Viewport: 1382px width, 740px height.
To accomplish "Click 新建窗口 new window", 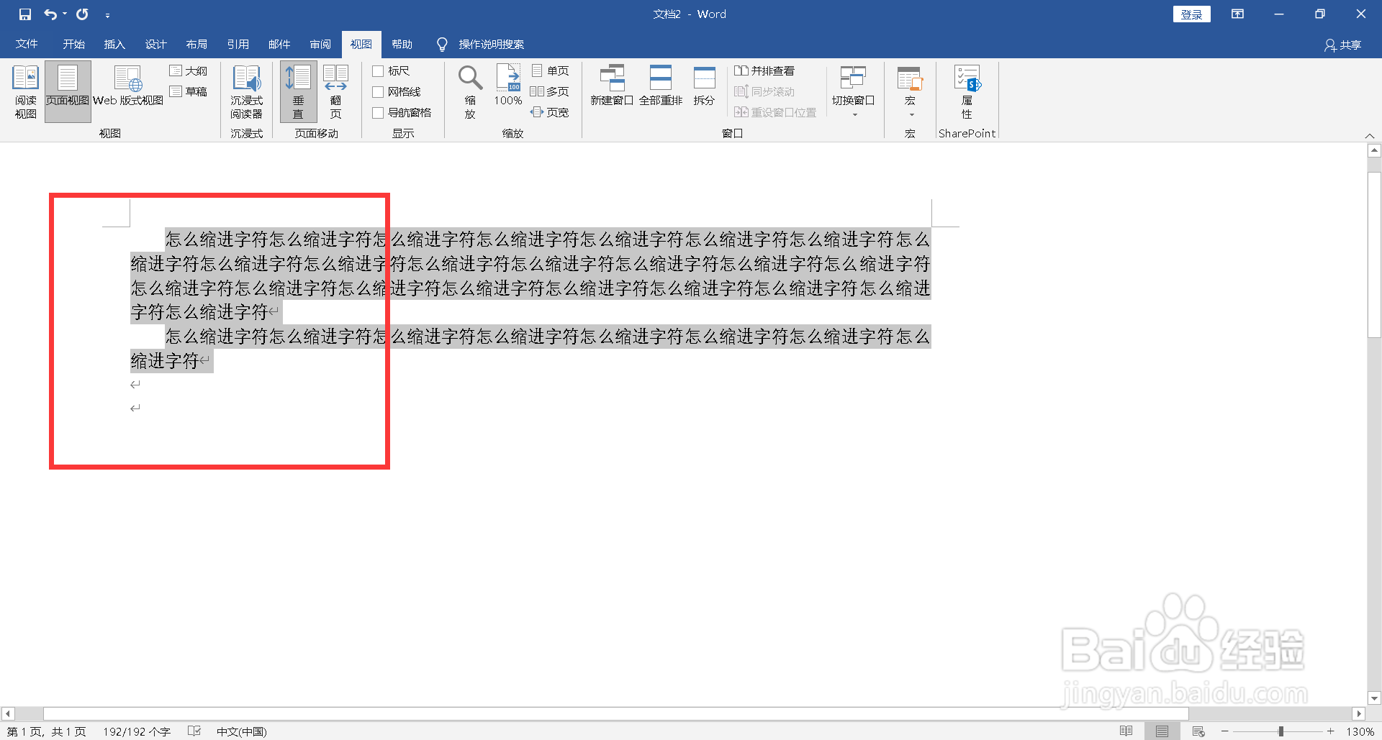I will click(612, 86).
